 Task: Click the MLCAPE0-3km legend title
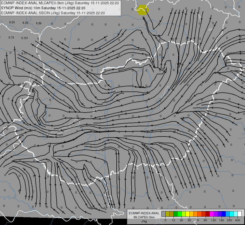pyautogui.click(x=144, y=217)
